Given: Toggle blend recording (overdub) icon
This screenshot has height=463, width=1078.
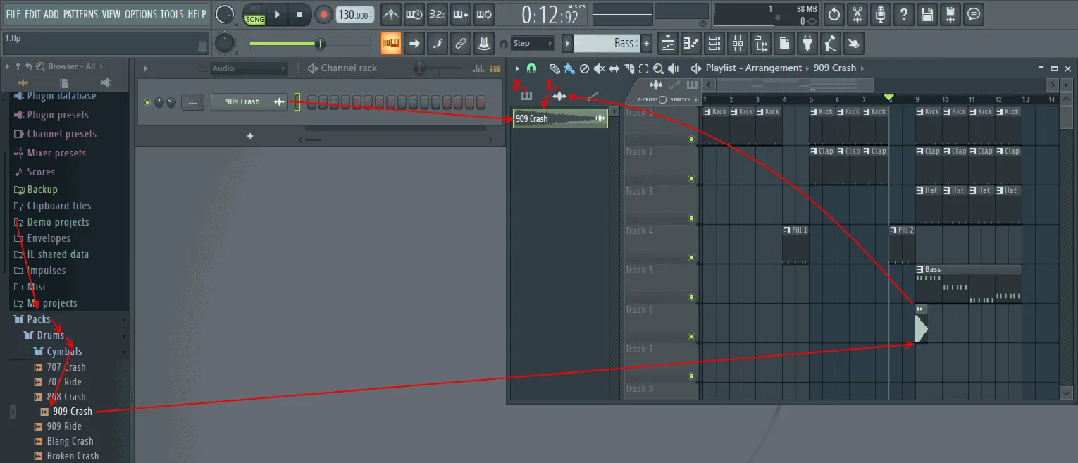Looking at the screenshot, I should [461, 14].
